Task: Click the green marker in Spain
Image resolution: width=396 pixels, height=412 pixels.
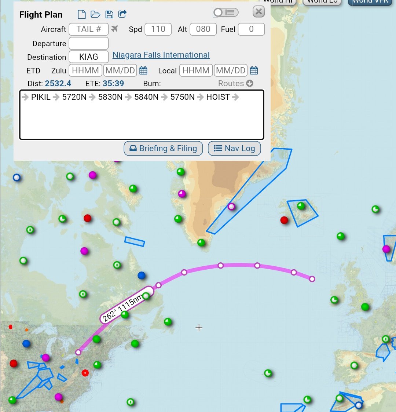Action: click(354, 365)
